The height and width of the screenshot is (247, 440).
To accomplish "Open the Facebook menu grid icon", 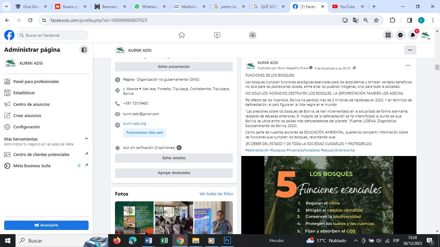I will [x=388, y=35].
